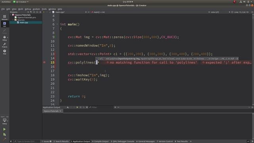
Task: Open system volume indicator
Action: [244, 2]
